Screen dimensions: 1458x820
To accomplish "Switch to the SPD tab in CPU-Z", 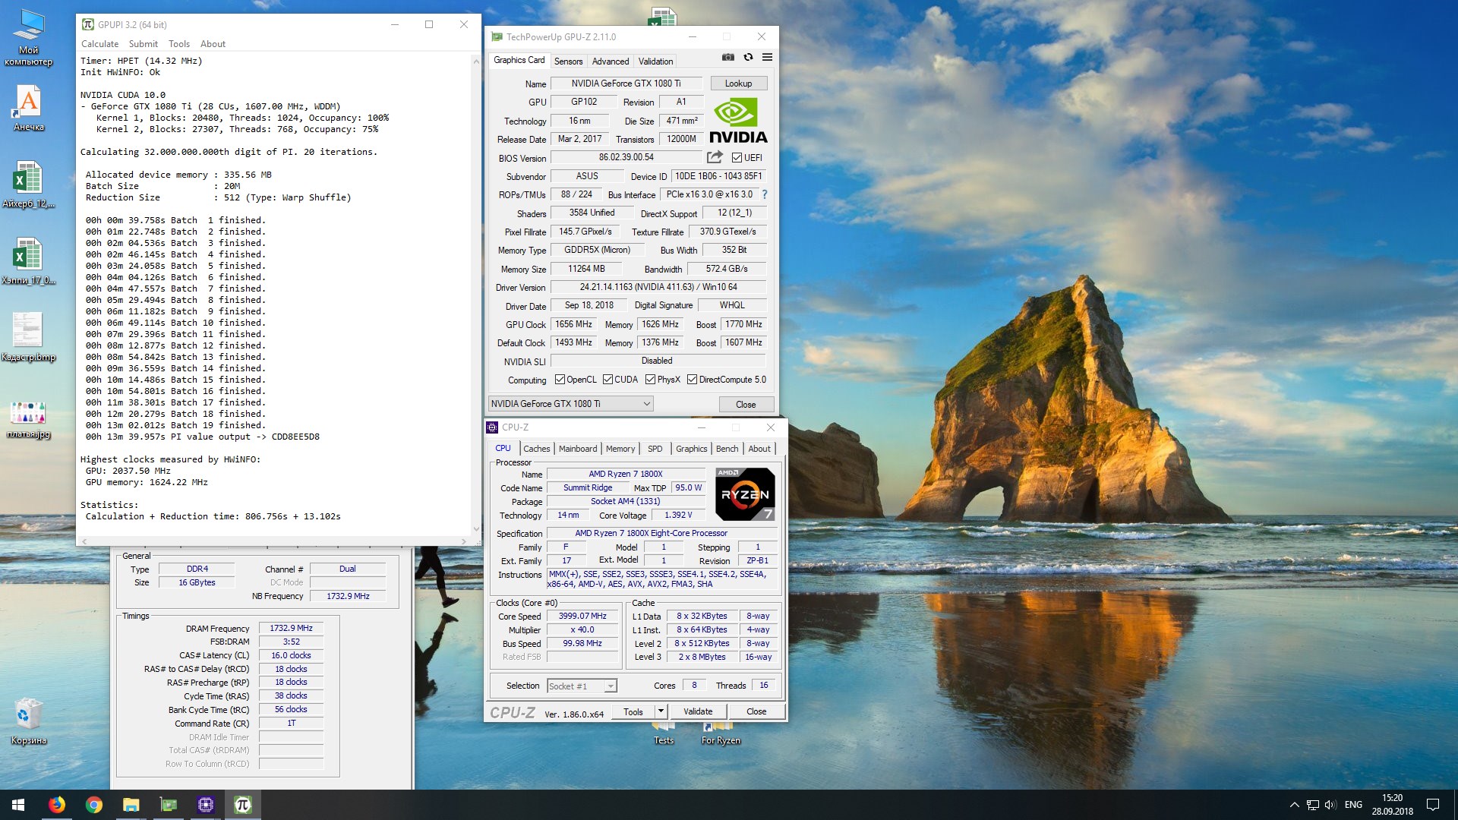I will click(655, 449).
